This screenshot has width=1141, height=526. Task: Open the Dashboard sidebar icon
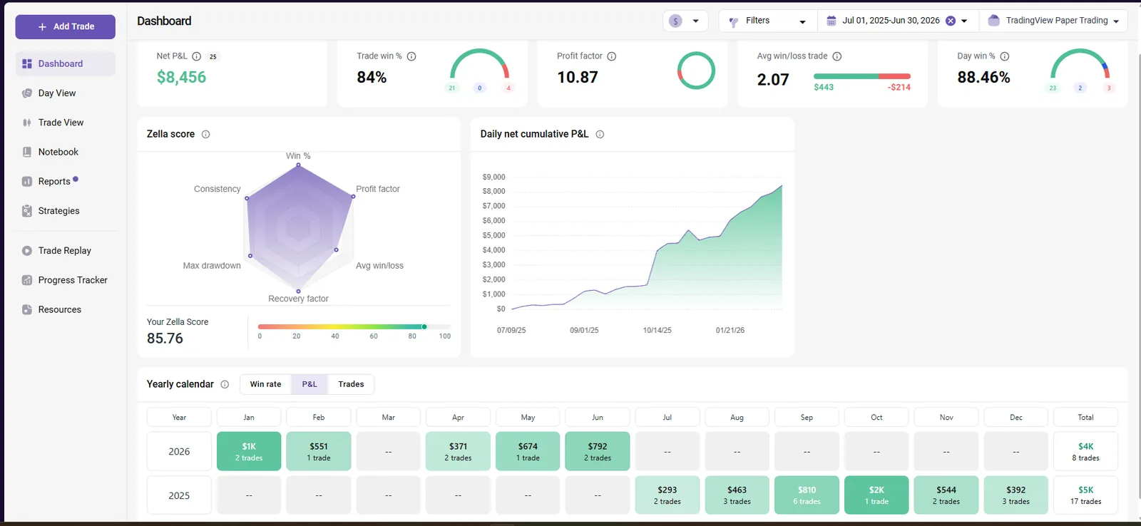coord(27,63)
